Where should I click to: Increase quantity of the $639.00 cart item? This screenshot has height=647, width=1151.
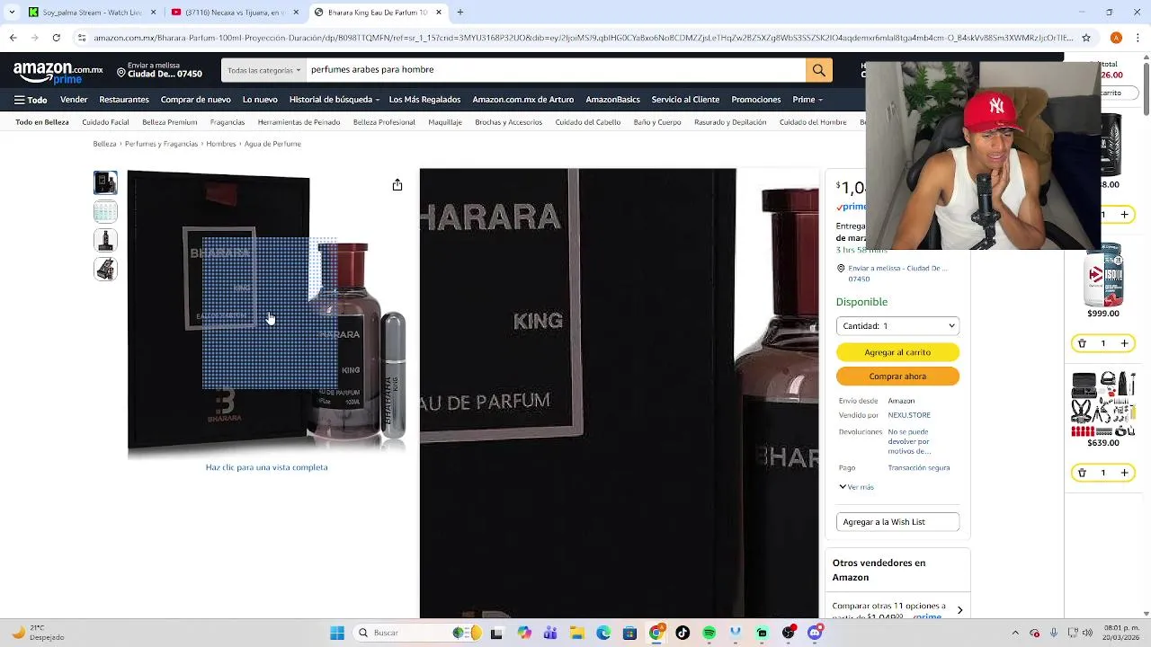pyautogui.click(x=1124, y=473)
